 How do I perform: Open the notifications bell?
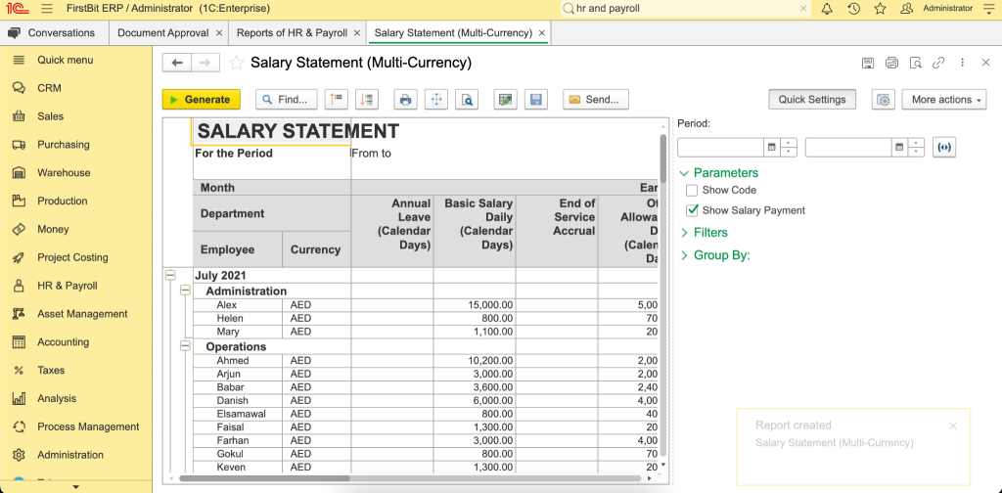pos(827,9)
